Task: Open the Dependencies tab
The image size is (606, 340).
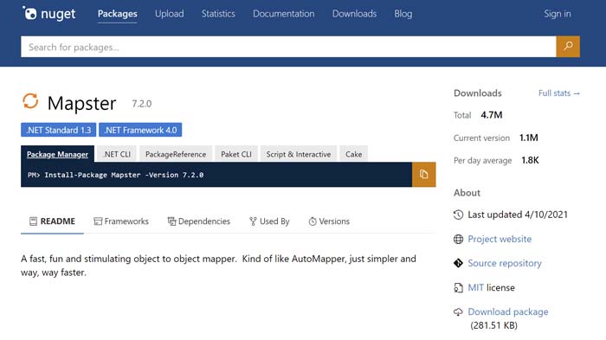Action: pos(198,221)
